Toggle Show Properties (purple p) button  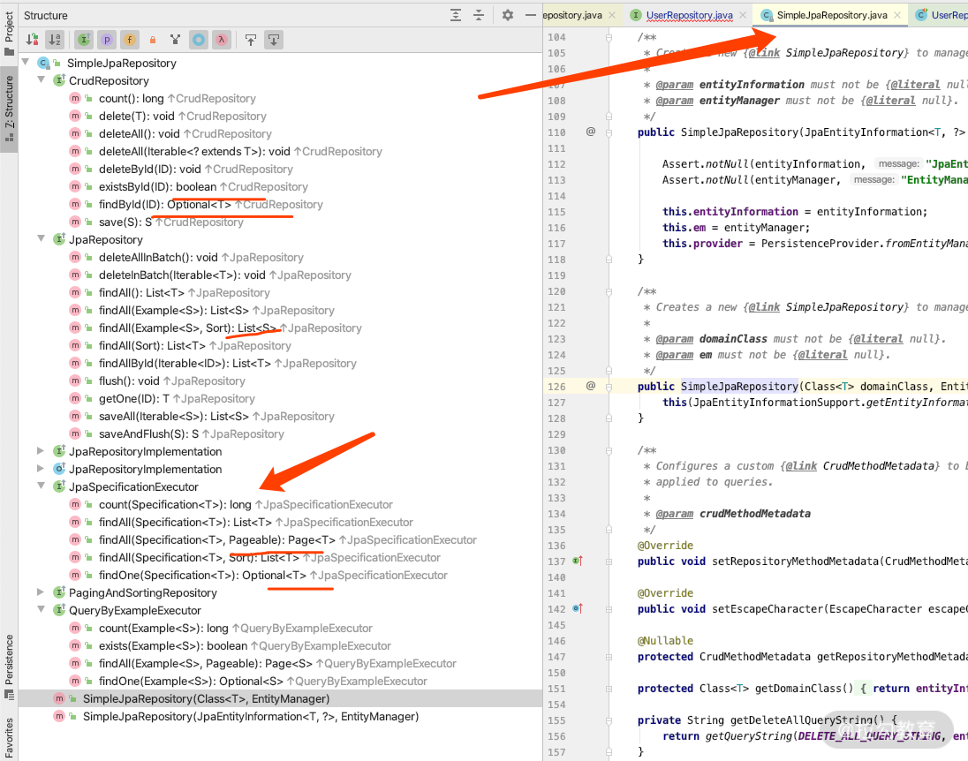click(107, 40)
